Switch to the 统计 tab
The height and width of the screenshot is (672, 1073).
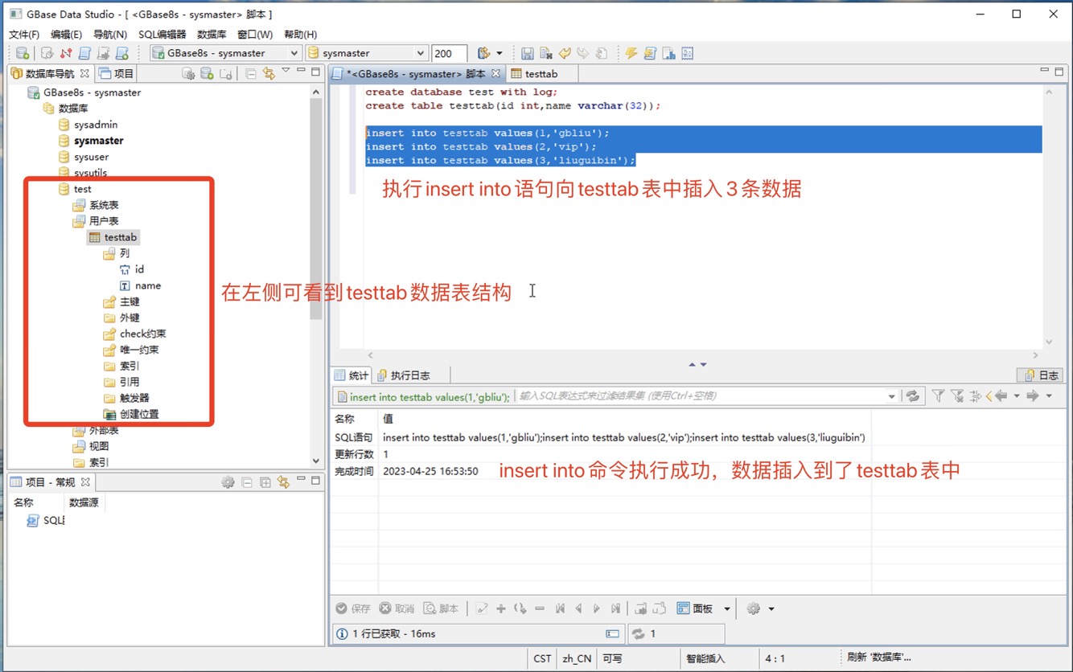[351, 375]
